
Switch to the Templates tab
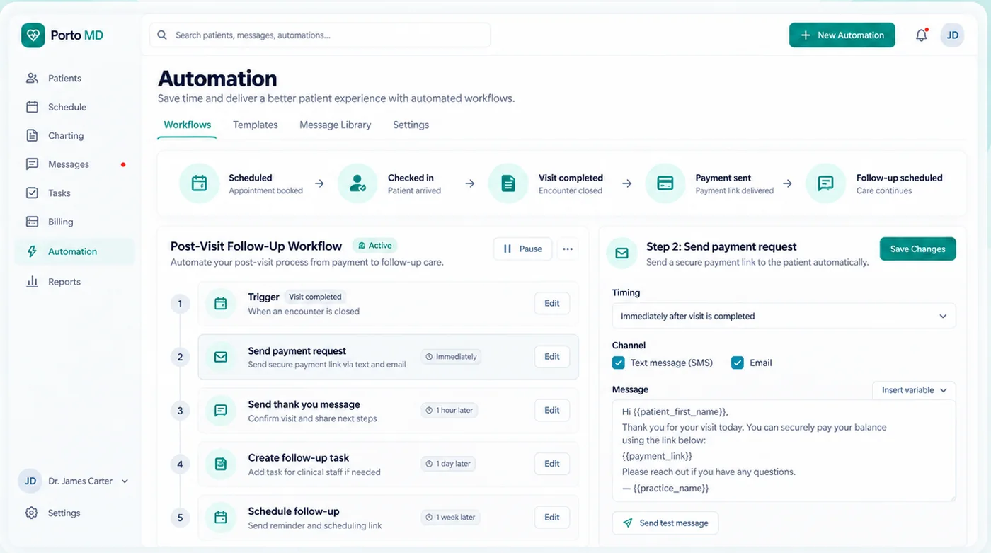pyautogui.click(x=256, y=125)
